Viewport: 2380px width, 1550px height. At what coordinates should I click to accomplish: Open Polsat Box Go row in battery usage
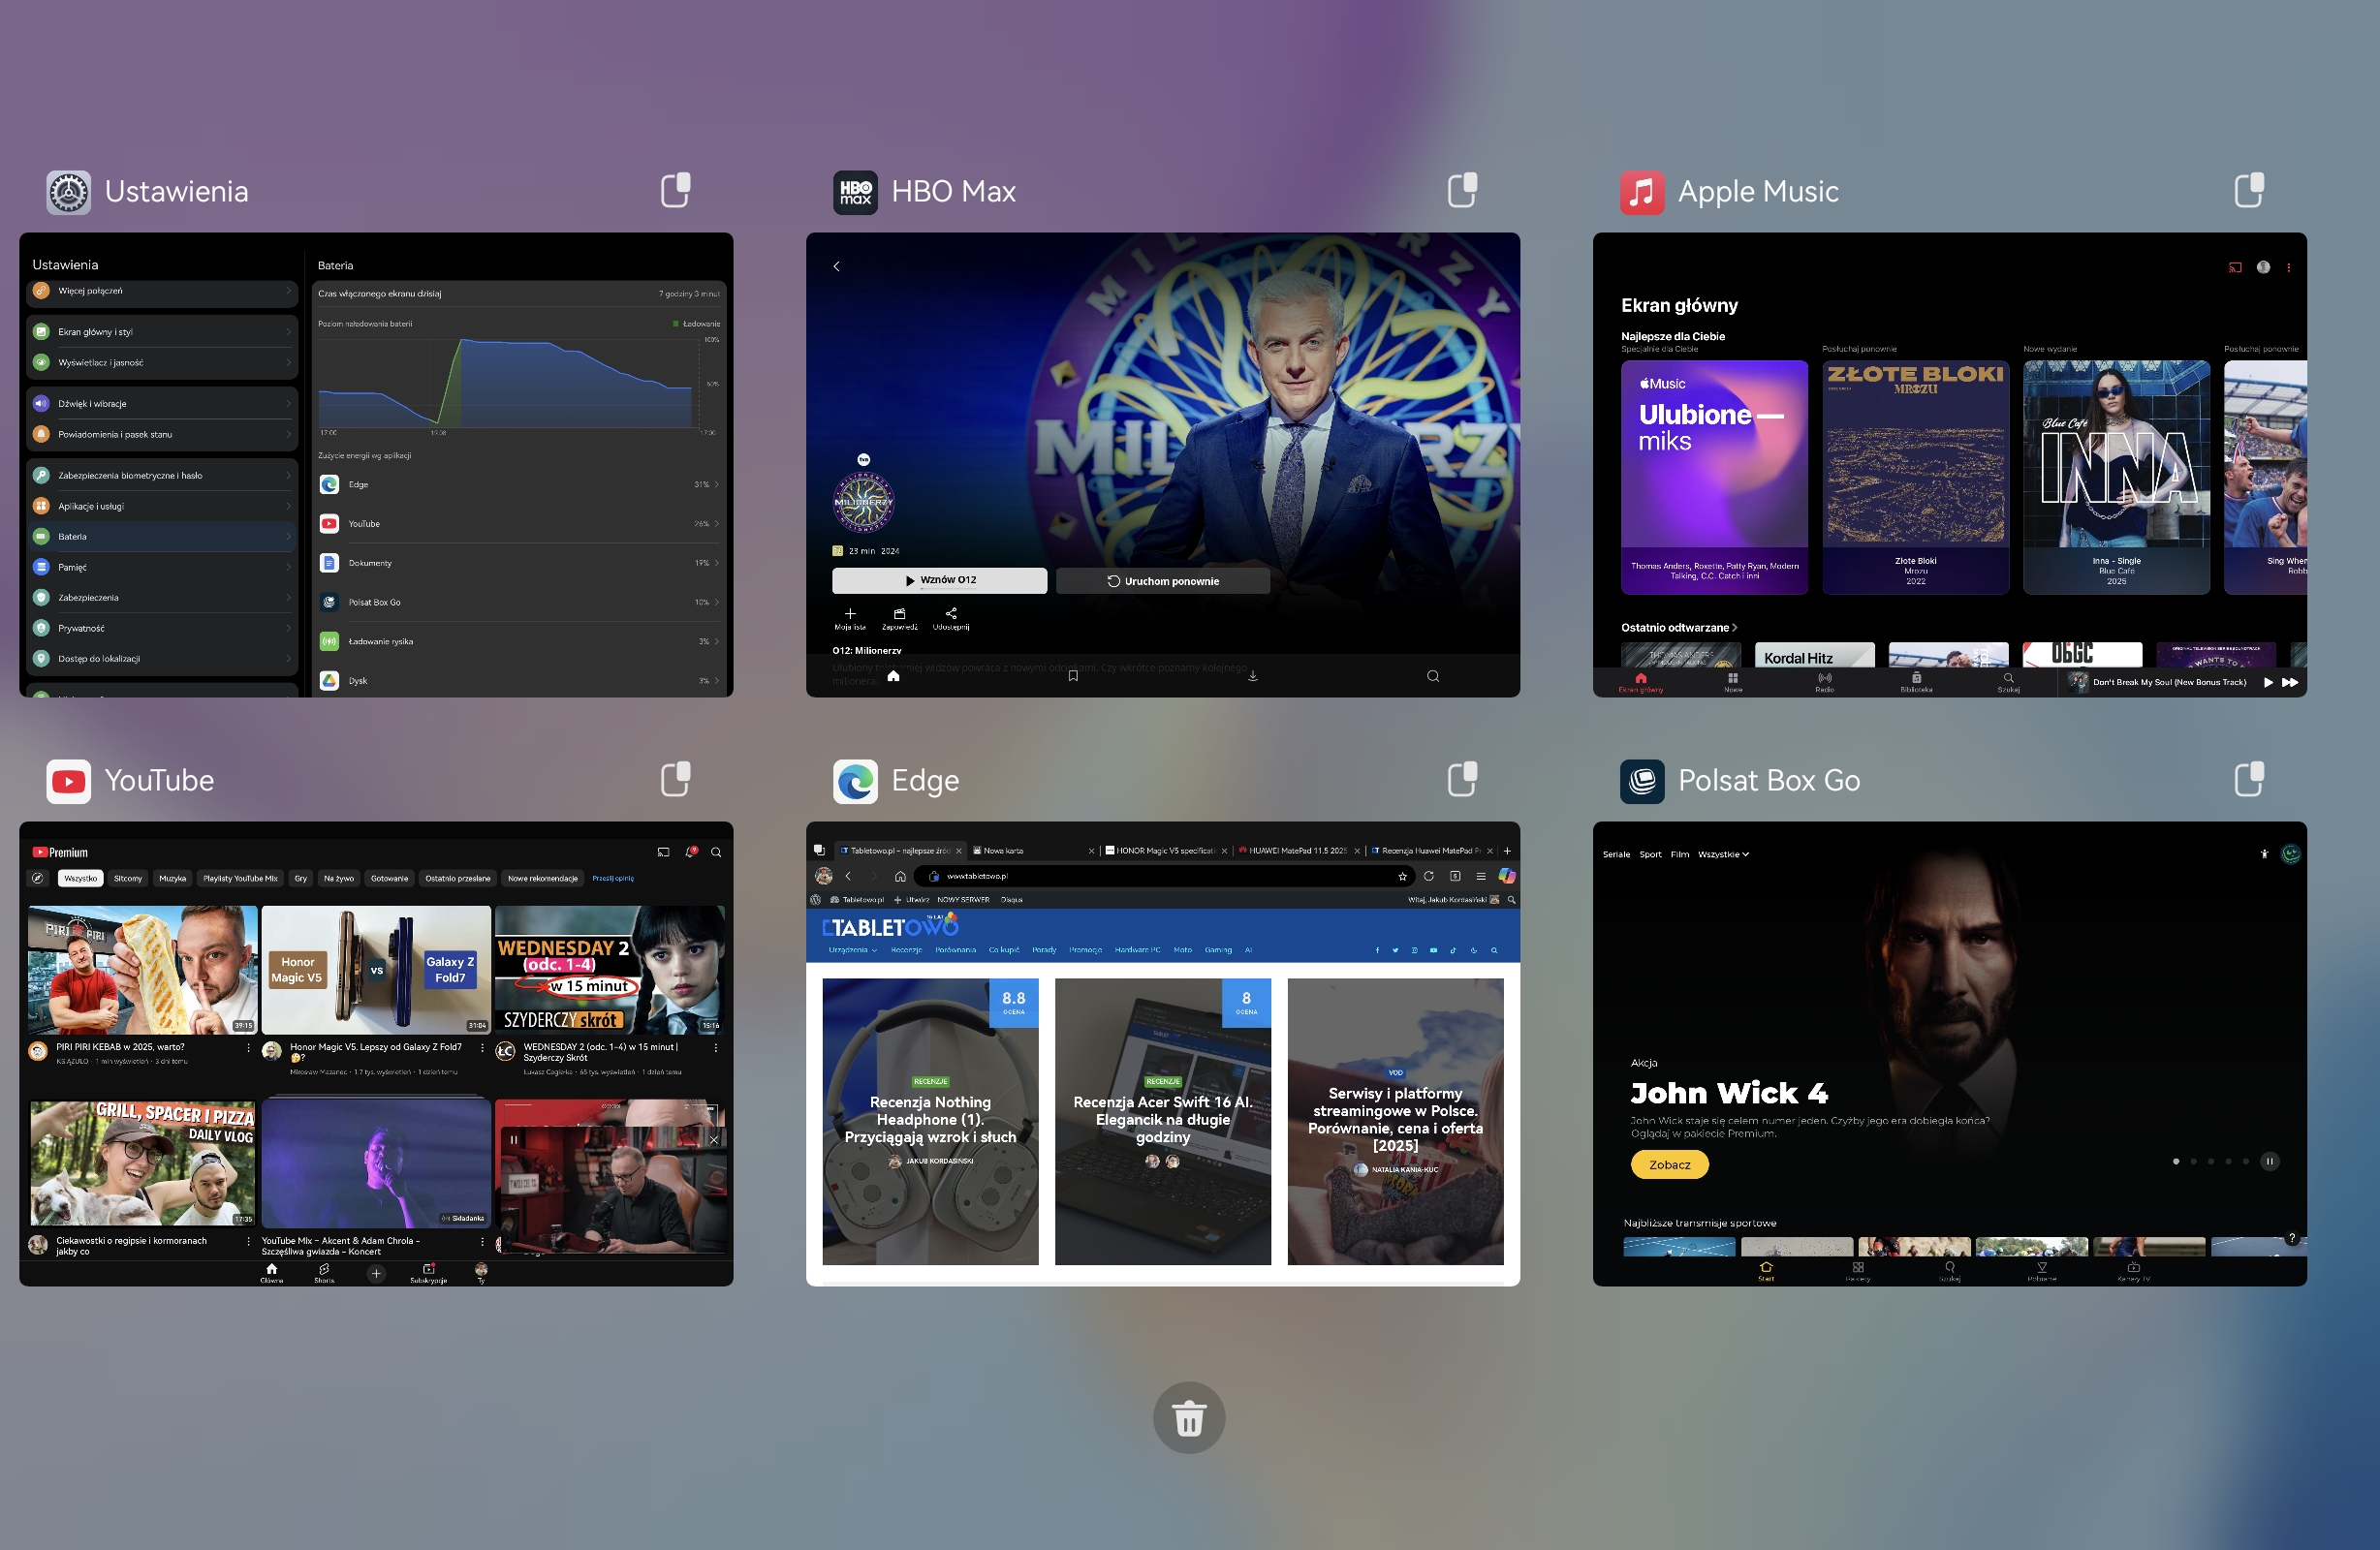click(x=519, y=602)
